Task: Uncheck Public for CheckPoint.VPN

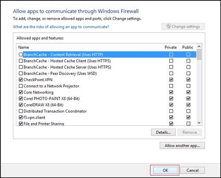Action: [188, 80]
